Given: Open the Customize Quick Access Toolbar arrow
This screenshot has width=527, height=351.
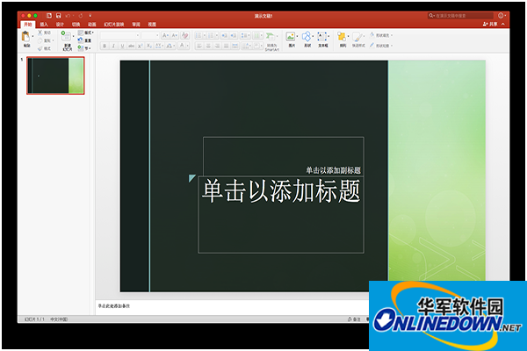Looking at the screenshot, I should point(90,16).
